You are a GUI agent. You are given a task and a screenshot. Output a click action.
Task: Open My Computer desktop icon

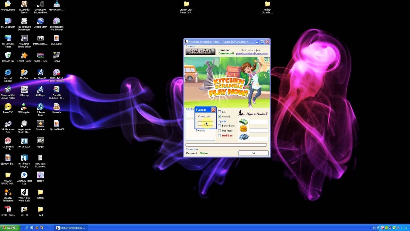click(x=8, y=23)
